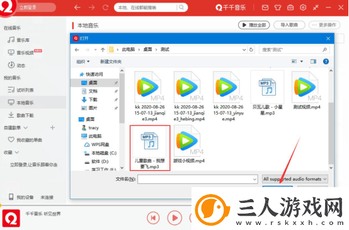Click the back arrow in the red header
Screen dimensions: 349x230
(77, 8)
